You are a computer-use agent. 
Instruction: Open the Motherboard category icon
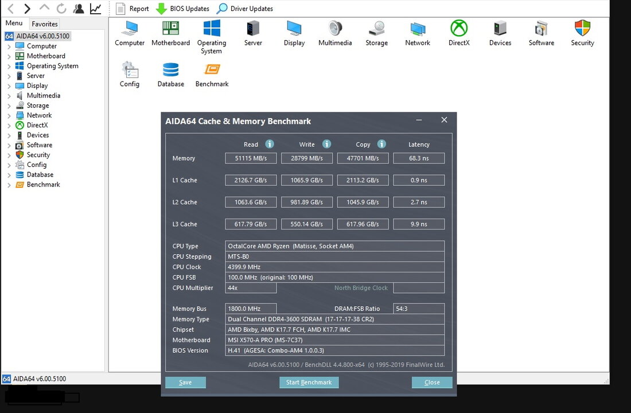point(170,33)
